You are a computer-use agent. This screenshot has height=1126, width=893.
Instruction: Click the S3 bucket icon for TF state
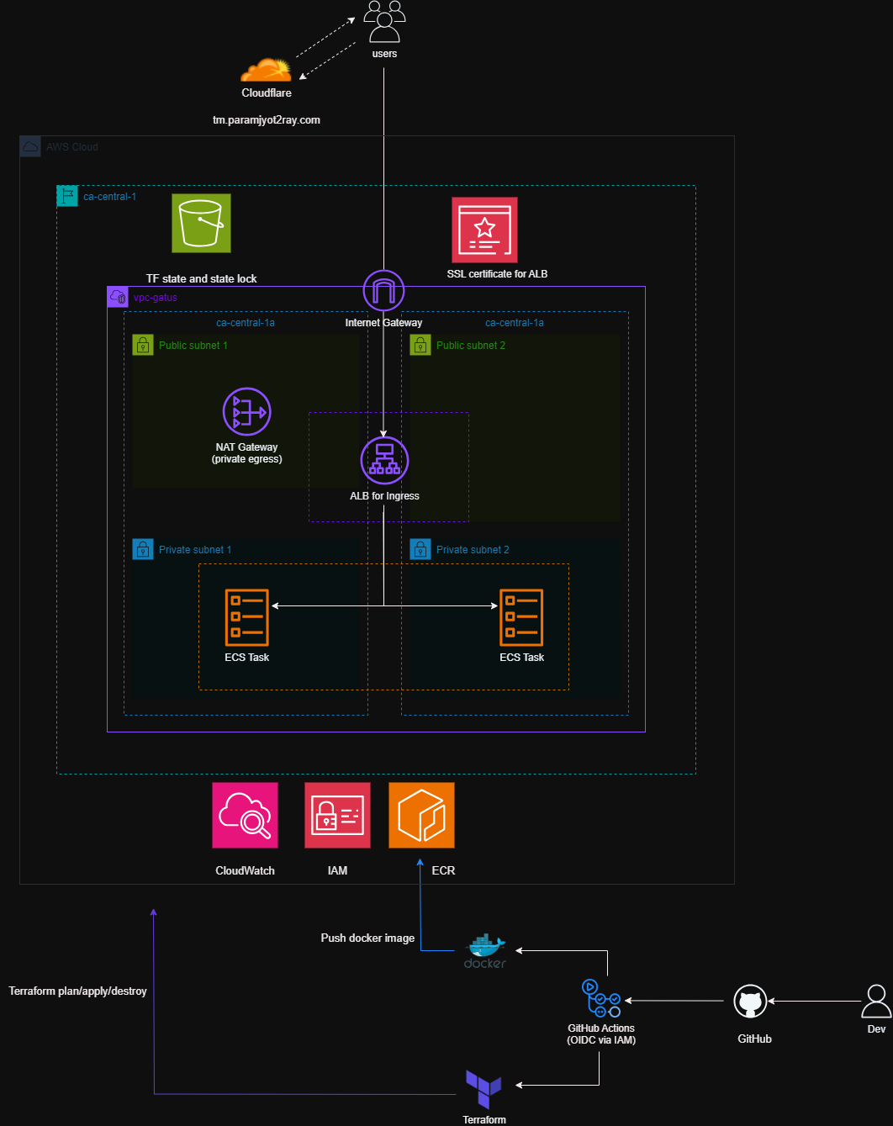point(201,223)
